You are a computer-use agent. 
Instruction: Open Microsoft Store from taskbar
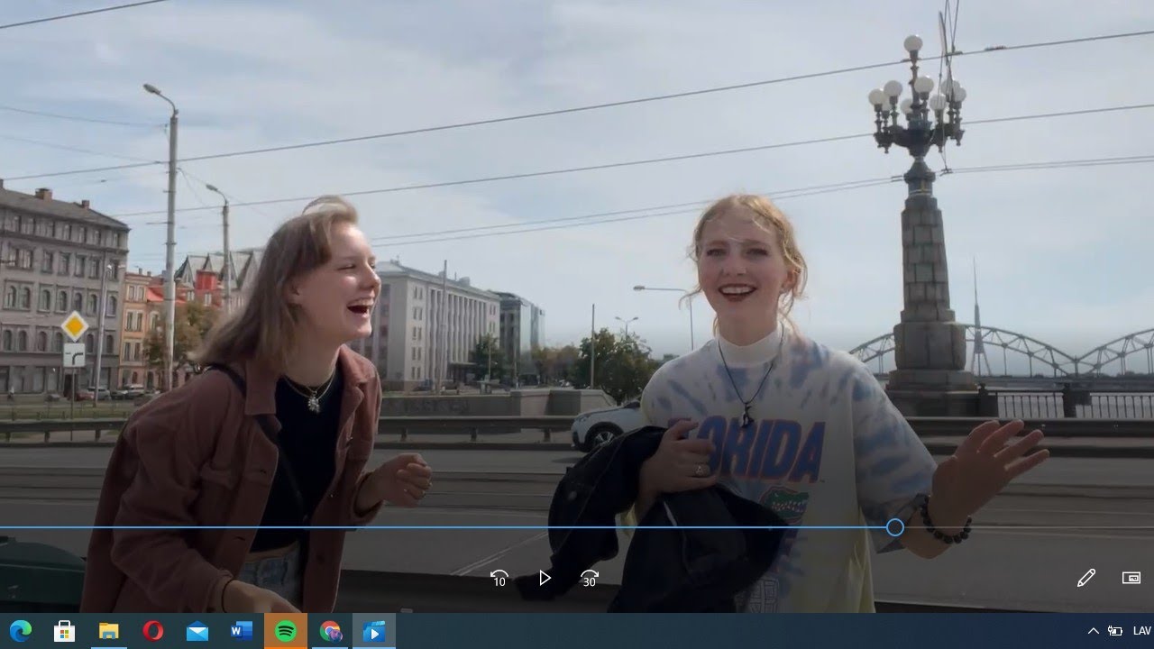click(x=64, y=631)
